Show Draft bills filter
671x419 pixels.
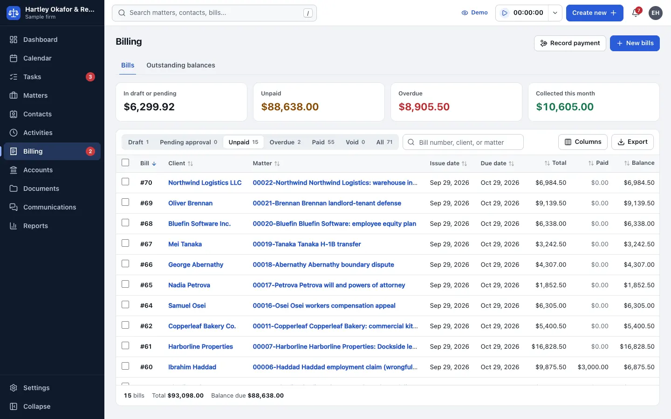coord(138,142)
